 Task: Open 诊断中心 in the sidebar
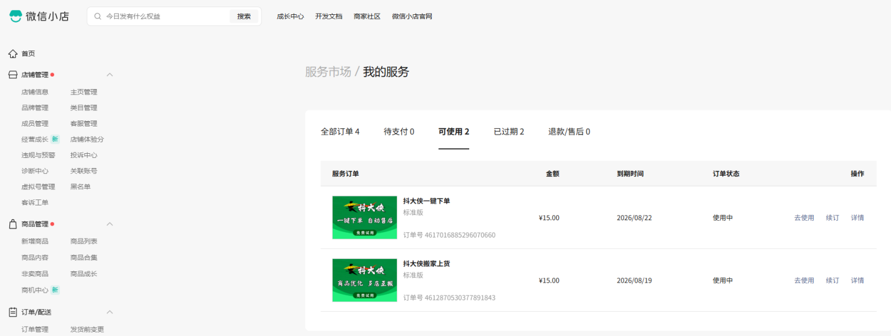(x=35, y=171)
